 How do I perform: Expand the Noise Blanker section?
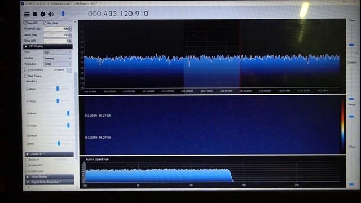tap(50, 176)
